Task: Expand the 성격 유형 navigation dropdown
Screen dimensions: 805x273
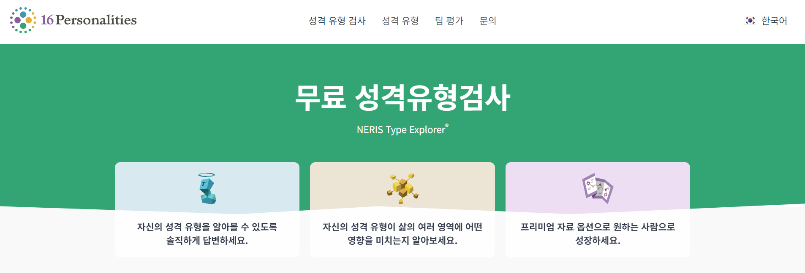Action: 400,21
